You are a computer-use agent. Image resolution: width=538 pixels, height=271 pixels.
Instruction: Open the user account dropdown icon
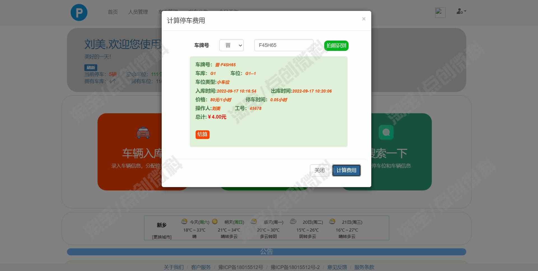point(461,11)
